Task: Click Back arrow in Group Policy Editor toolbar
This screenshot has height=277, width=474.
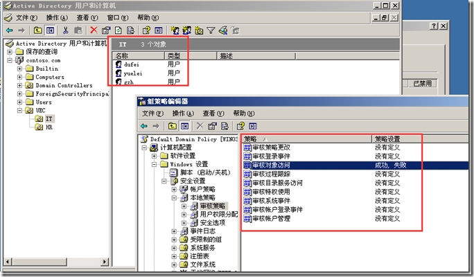Action: [x=144, y=126]
